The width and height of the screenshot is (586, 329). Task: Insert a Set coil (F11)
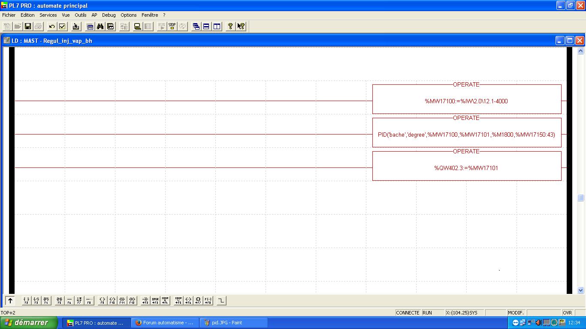pyautogui.click(x=122, y=301)
